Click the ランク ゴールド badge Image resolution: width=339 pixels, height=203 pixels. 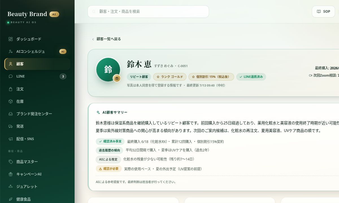coord(170,77)
